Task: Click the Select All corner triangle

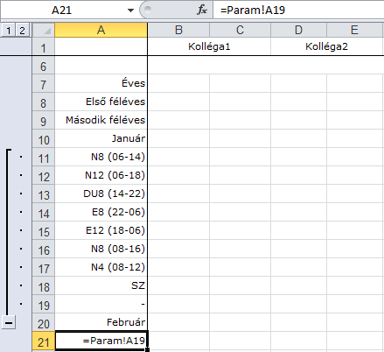Action: click(x=44, y=31)
